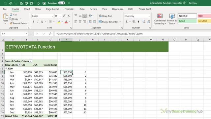
Task: Switch to the Page Layout tab
Action: (53, 9)
